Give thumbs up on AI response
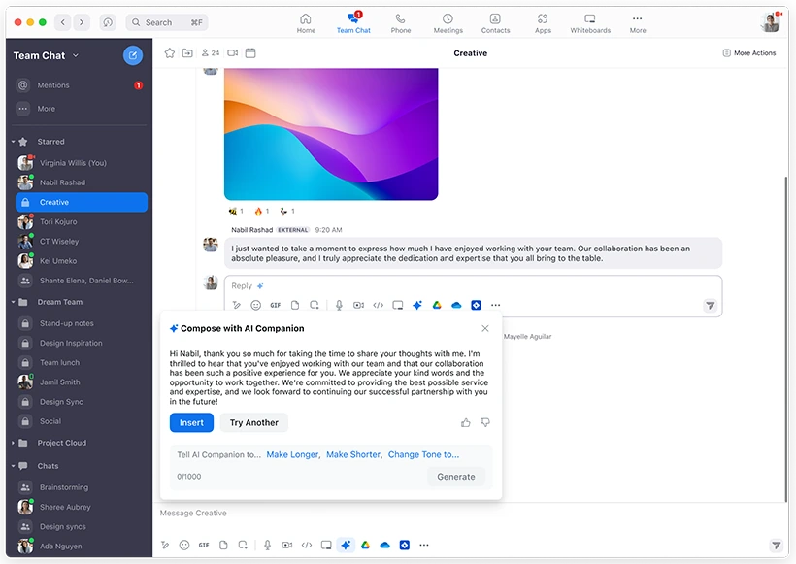 [466, 421]
